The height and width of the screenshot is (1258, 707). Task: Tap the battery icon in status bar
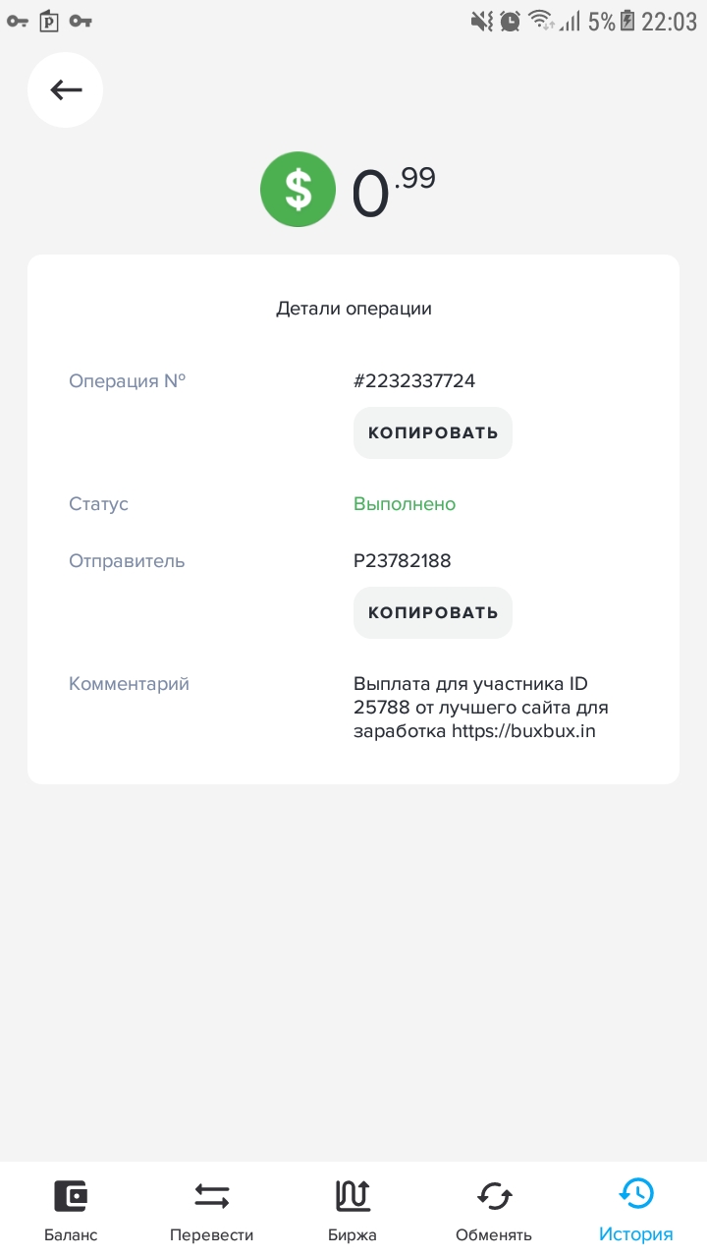tap(627, 21)
